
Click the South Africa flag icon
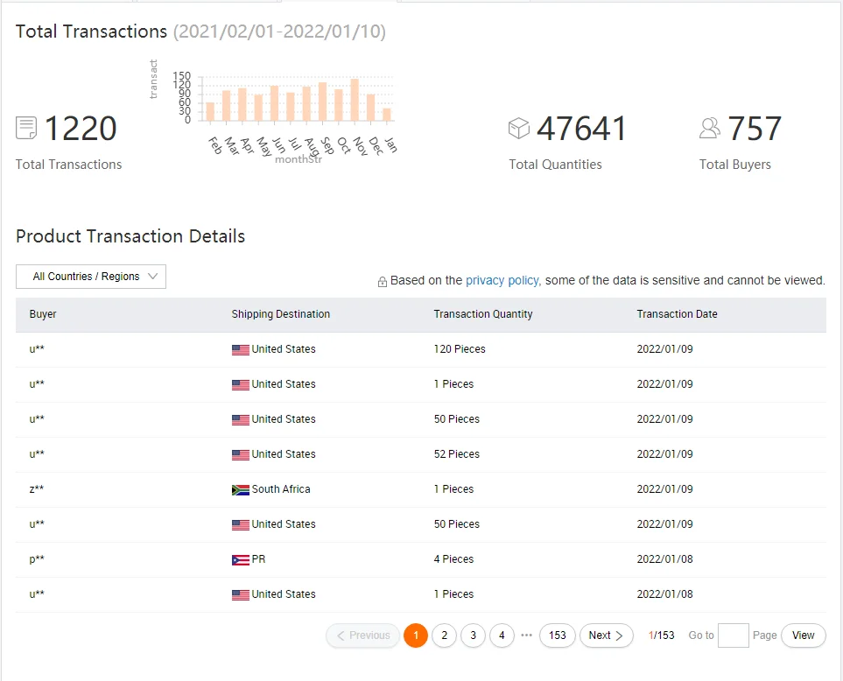[241, 489]
